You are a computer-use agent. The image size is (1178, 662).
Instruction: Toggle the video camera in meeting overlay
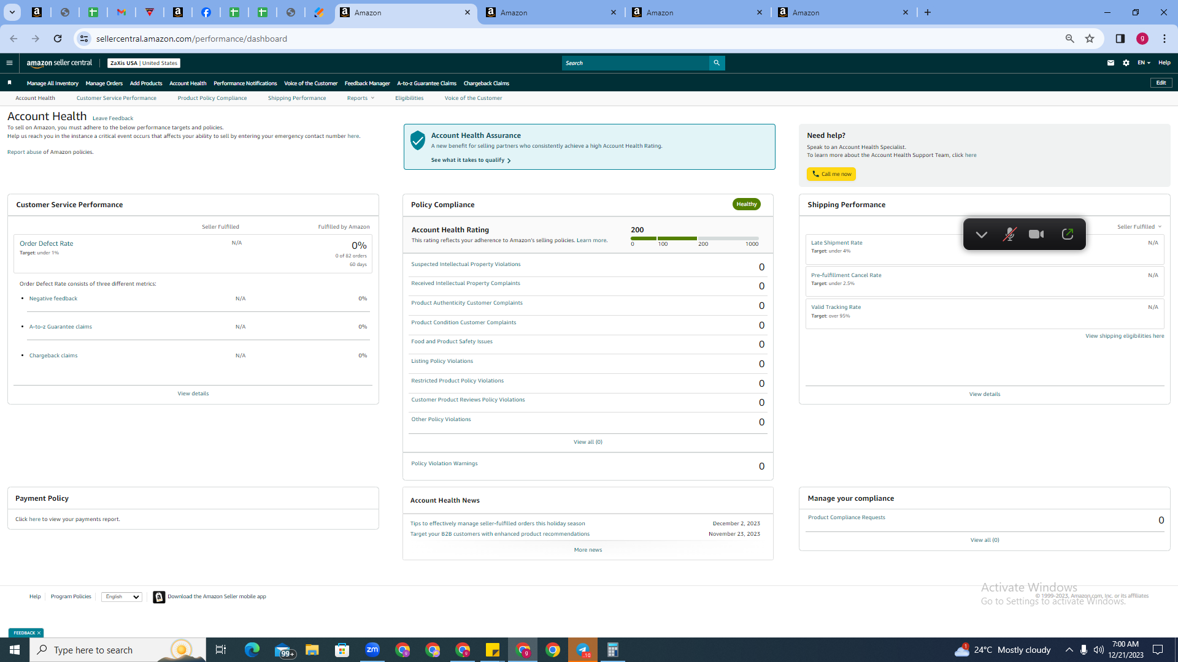point(1037,234)
